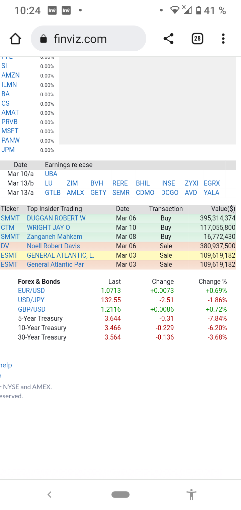Open the BHIL earnings ticker
Screen dimensions: 241x510
(143, 184)
